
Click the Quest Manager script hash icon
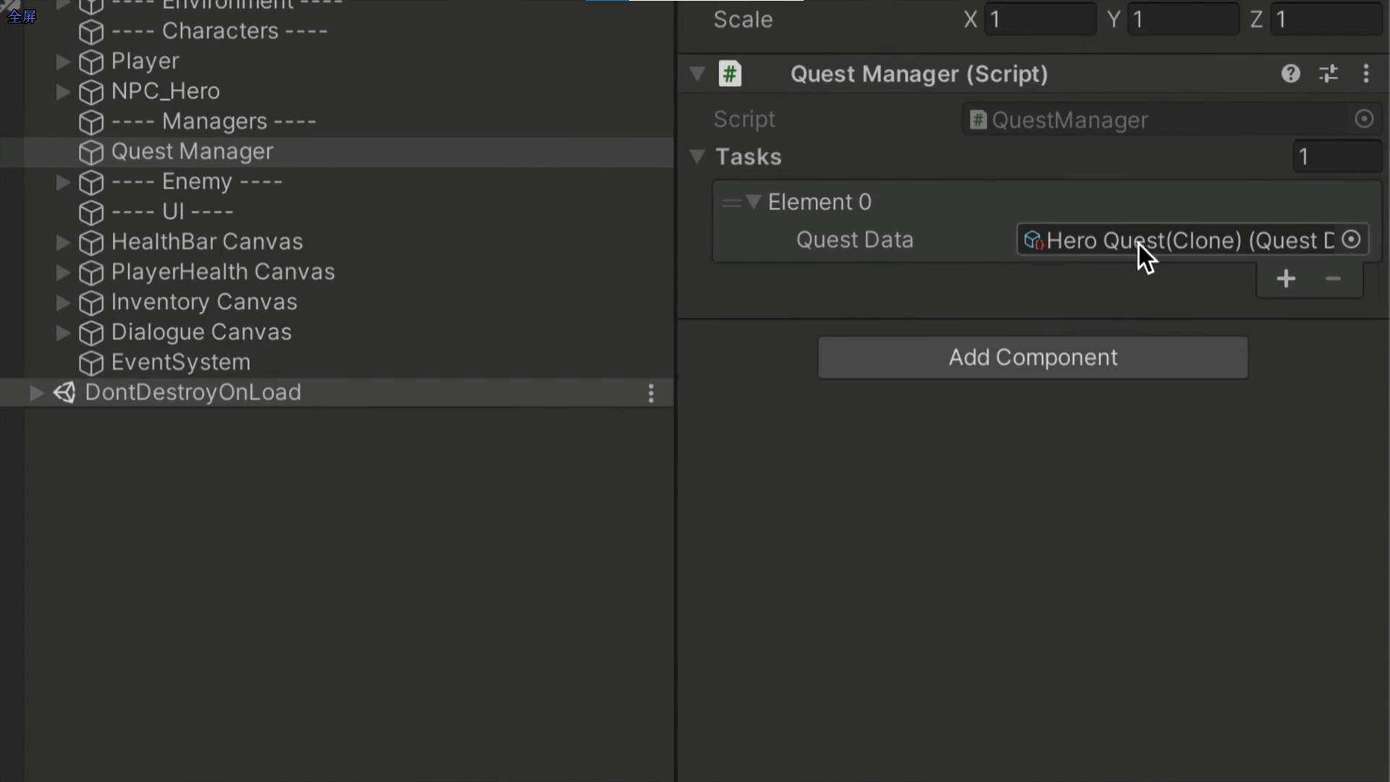[730, 74]
